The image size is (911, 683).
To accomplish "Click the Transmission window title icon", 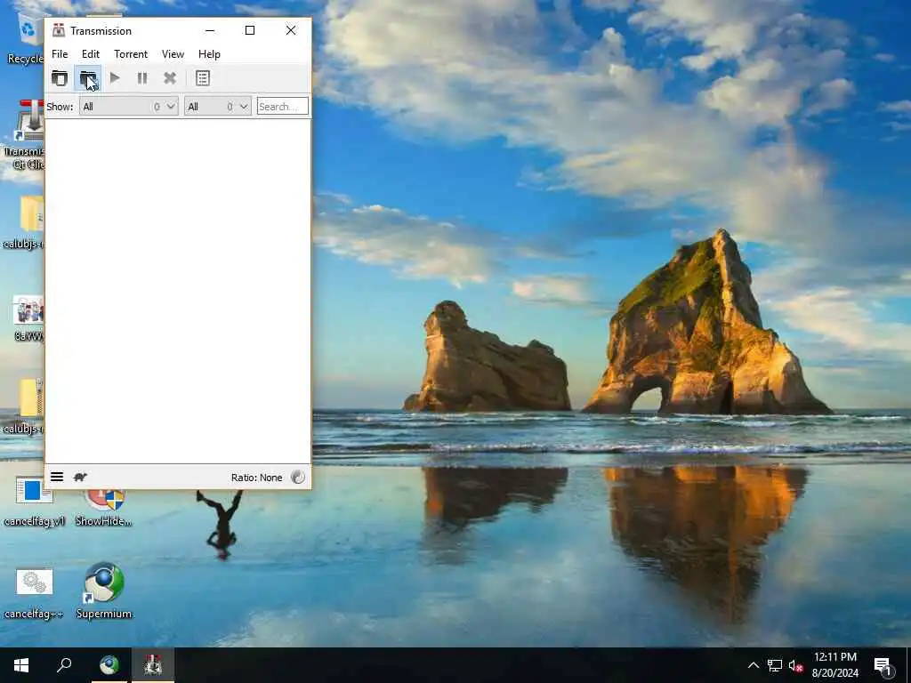I will coord(59,30).
